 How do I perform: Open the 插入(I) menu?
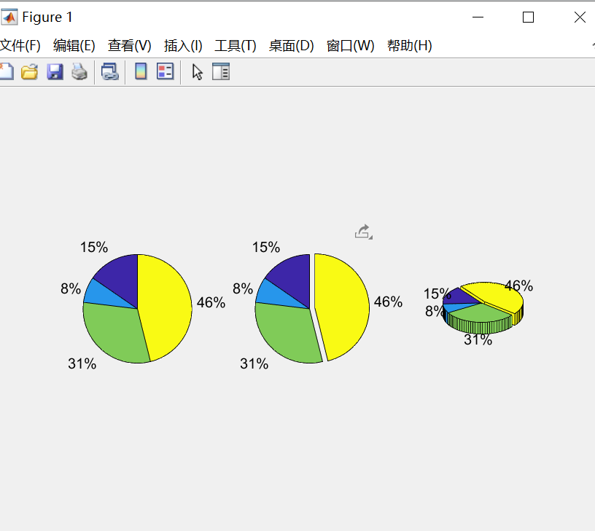(182, 45)
